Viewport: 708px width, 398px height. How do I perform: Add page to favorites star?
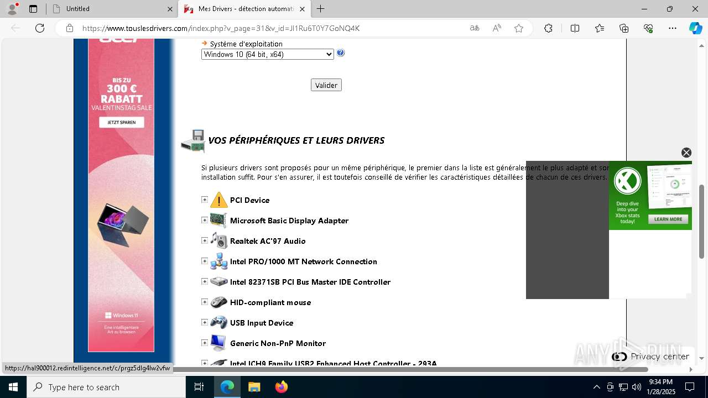[x=519, y=28]
